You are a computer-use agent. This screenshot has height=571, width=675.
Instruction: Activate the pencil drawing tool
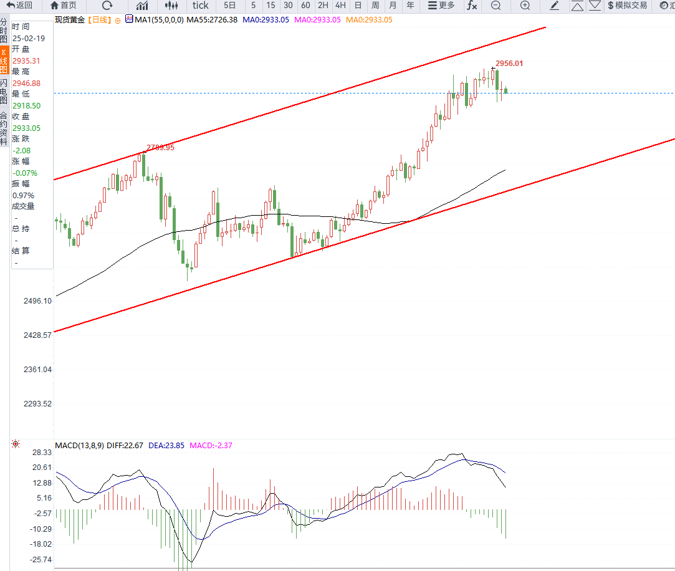pyautogui.click(x=555, y=6)
